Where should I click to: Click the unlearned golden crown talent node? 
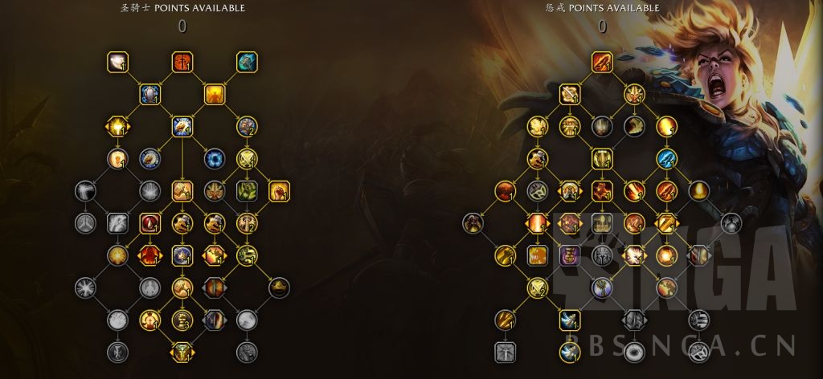(279, 287)
